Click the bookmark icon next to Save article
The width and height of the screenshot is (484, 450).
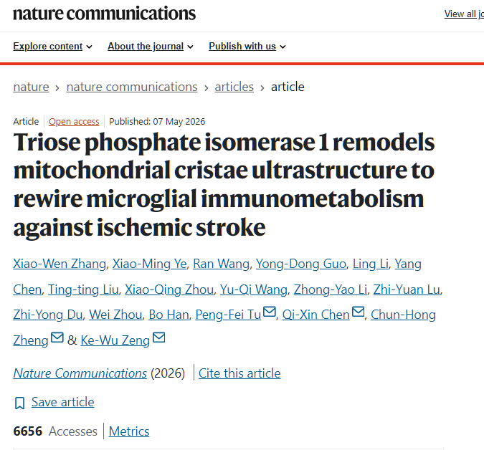[20, 403]
